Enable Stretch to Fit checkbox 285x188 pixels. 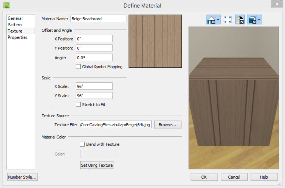[x=78, y=104]
